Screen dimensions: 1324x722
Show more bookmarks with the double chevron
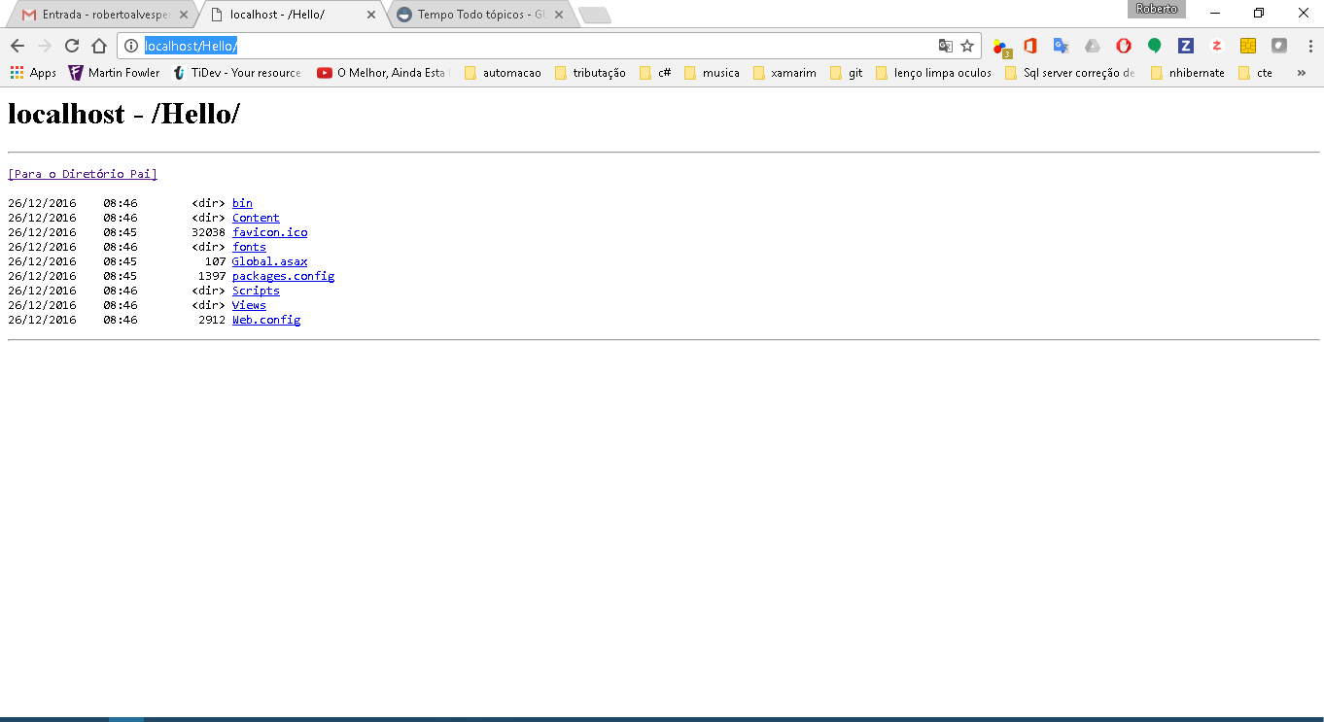(1302, 73)
